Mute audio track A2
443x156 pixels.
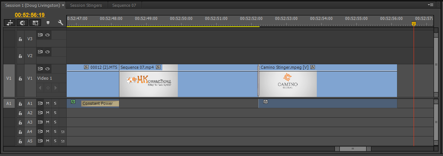tap(47, 112)
